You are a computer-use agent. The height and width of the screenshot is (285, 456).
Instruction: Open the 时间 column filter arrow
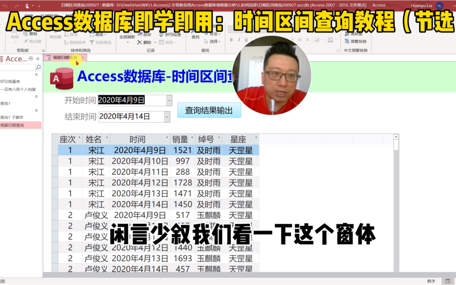tap(167, 138)
